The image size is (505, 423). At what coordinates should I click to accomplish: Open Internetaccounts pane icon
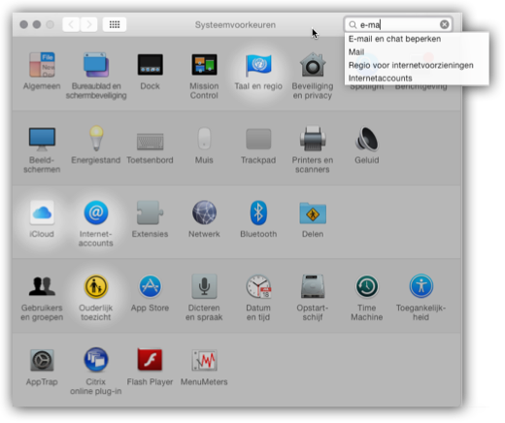pos(96,212)
